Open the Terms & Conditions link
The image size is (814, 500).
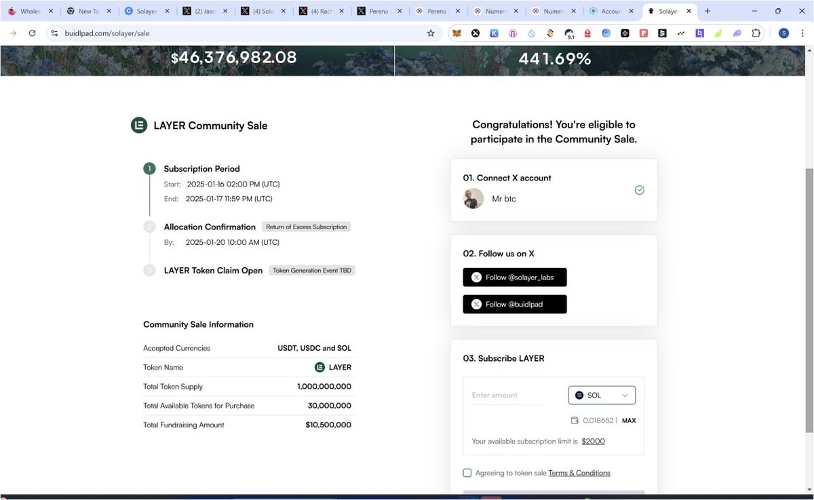click(x=579, y=473)
